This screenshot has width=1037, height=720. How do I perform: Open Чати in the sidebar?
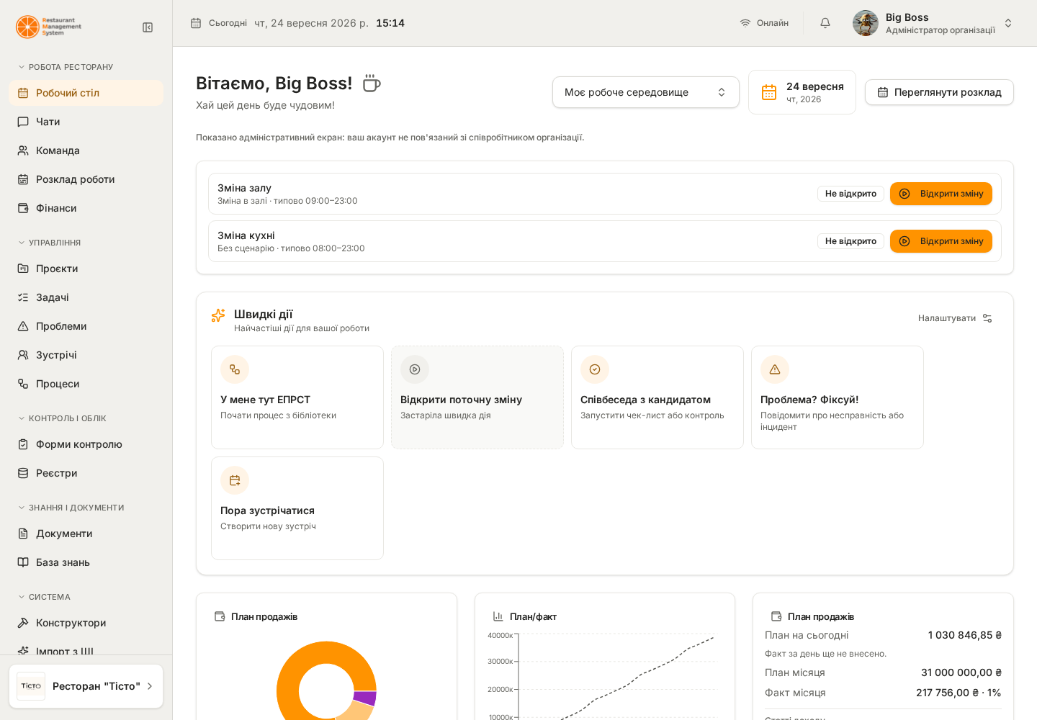[86, 122]
